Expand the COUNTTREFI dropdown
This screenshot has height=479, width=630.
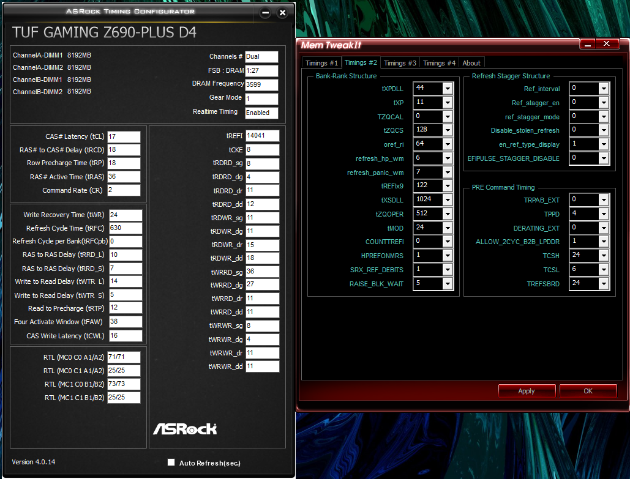click(447, 242)
